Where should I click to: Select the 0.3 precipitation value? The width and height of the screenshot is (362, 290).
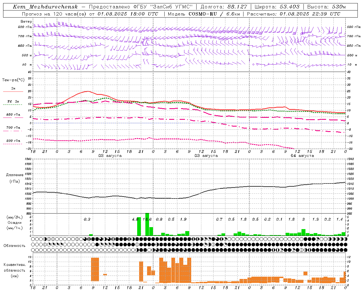point(87,219)
